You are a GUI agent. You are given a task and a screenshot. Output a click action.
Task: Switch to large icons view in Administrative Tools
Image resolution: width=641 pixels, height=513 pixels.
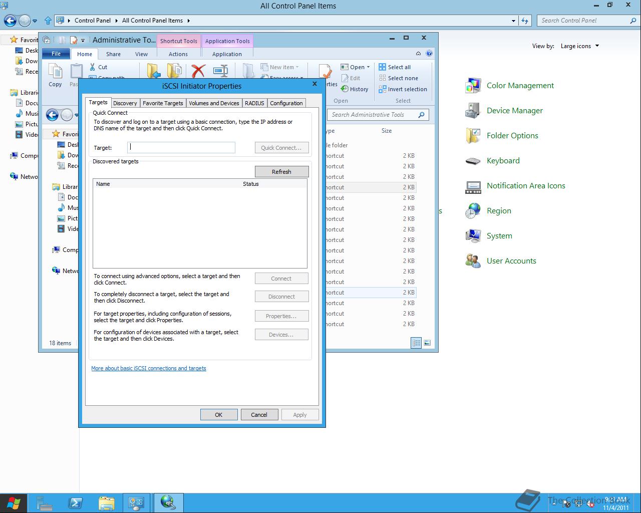tap(427, 343)
